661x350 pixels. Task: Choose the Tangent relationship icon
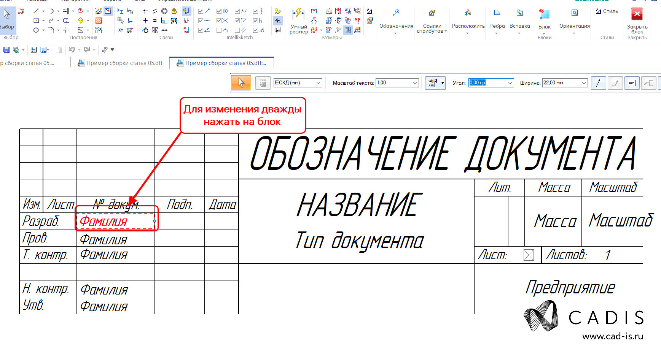[145, 30]
